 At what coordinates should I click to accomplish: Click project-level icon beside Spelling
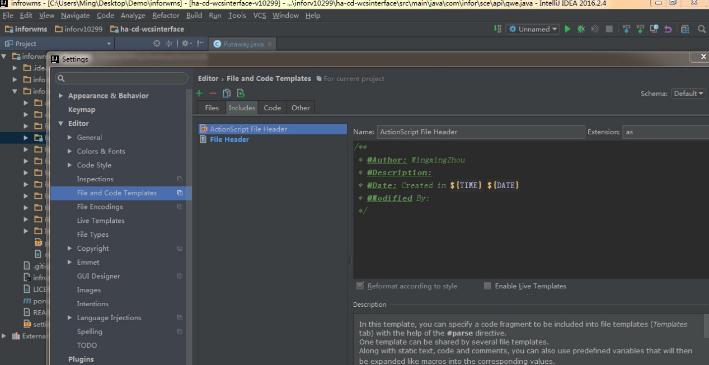(180, 331)
